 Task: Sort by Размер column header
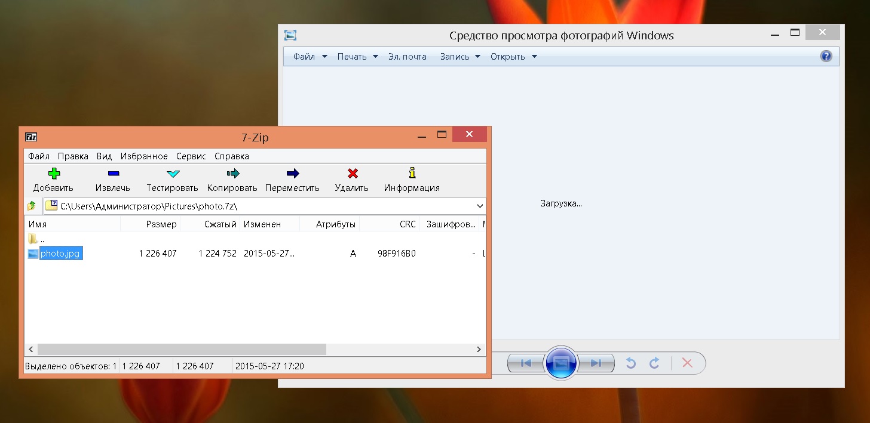click(151, 224)
